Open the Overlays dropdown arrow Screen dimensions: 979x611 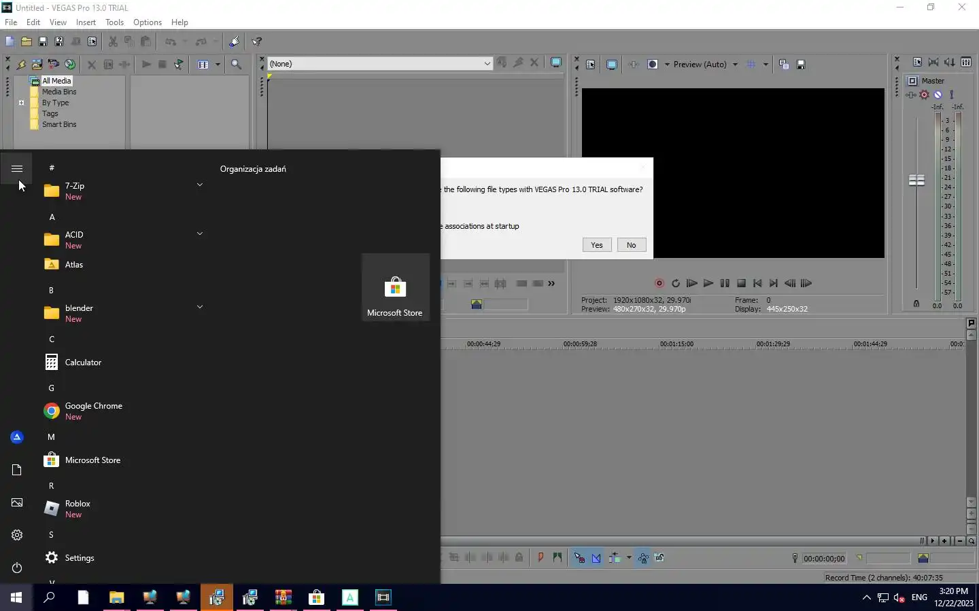pos(766,64)
